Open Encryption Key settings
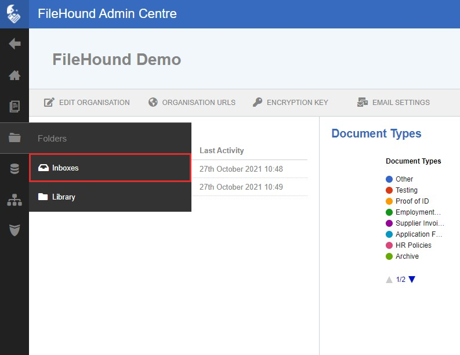Image resolution: width=460 pixels, height=355 pixels. [291, 103]
